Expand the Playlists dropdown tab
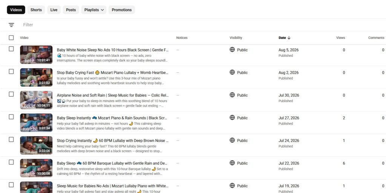This screenshot has height=193, width=386. 94,10
